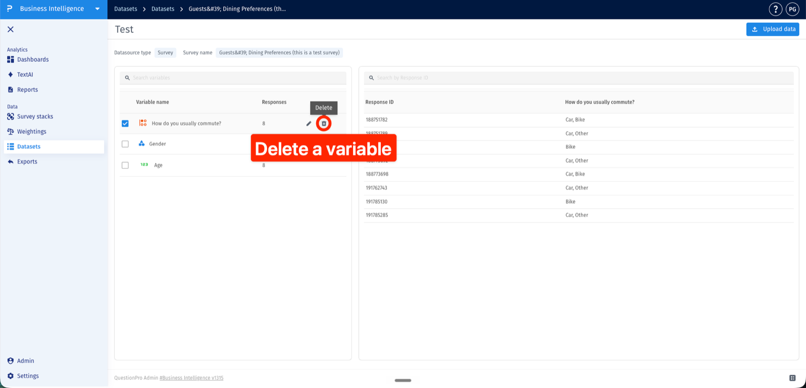Click the Weightings scale icon
The width and height of the screenshot is (806, 388).
click(11, 131)
